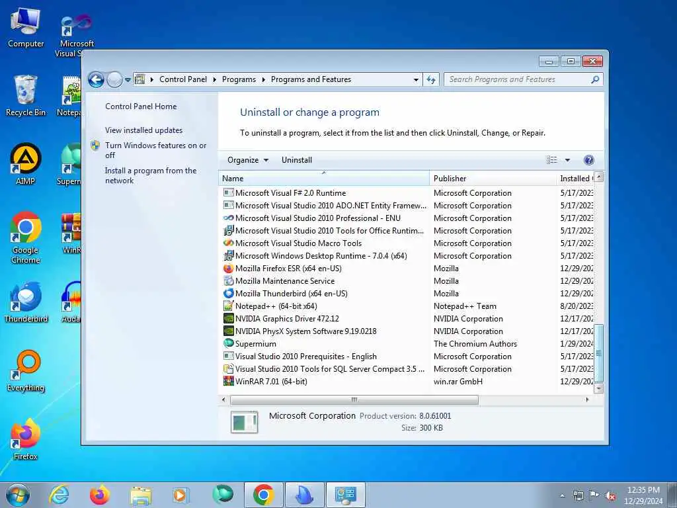Click the search magnifier icon
677x508 pixels.
[595, 79]
